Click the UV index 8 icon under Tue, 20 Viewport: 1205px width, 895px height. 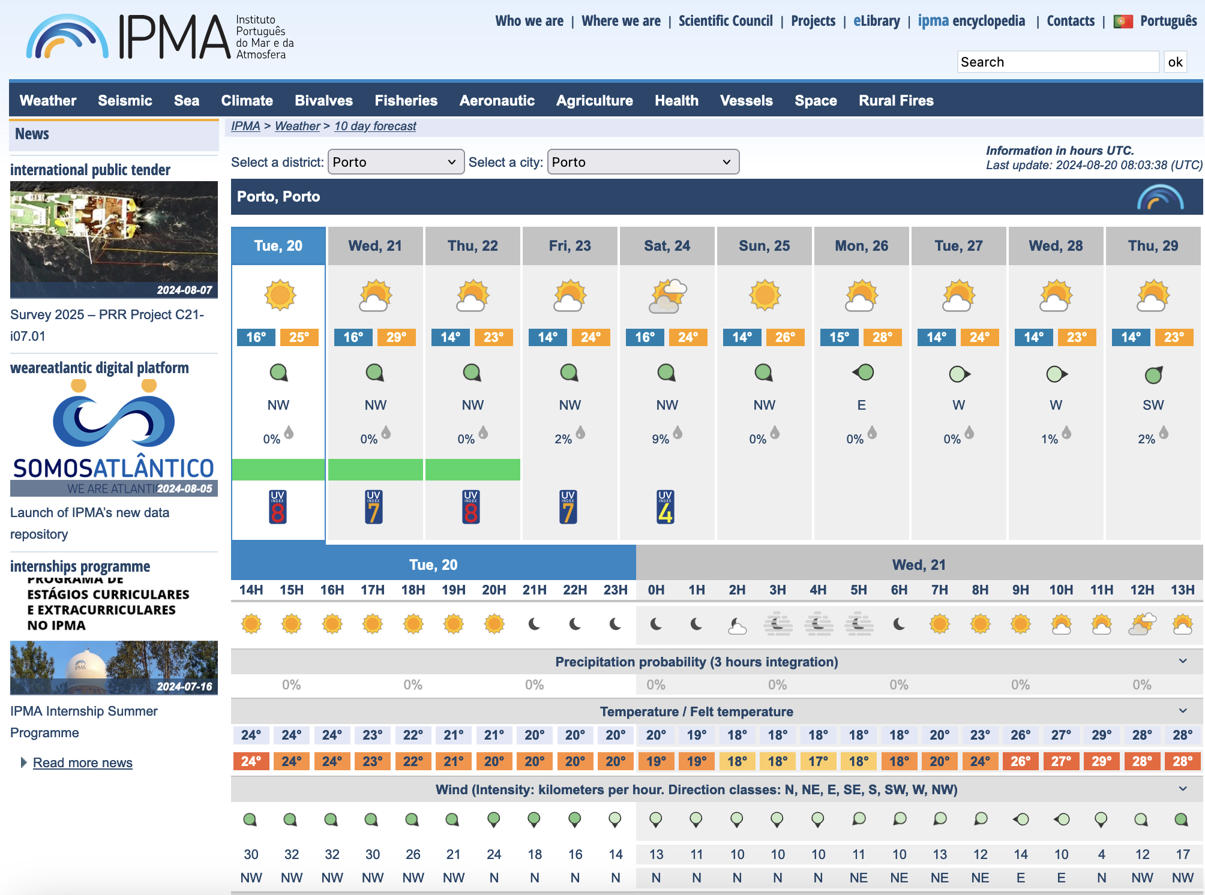pyautogui.click(x=278, y=507)
